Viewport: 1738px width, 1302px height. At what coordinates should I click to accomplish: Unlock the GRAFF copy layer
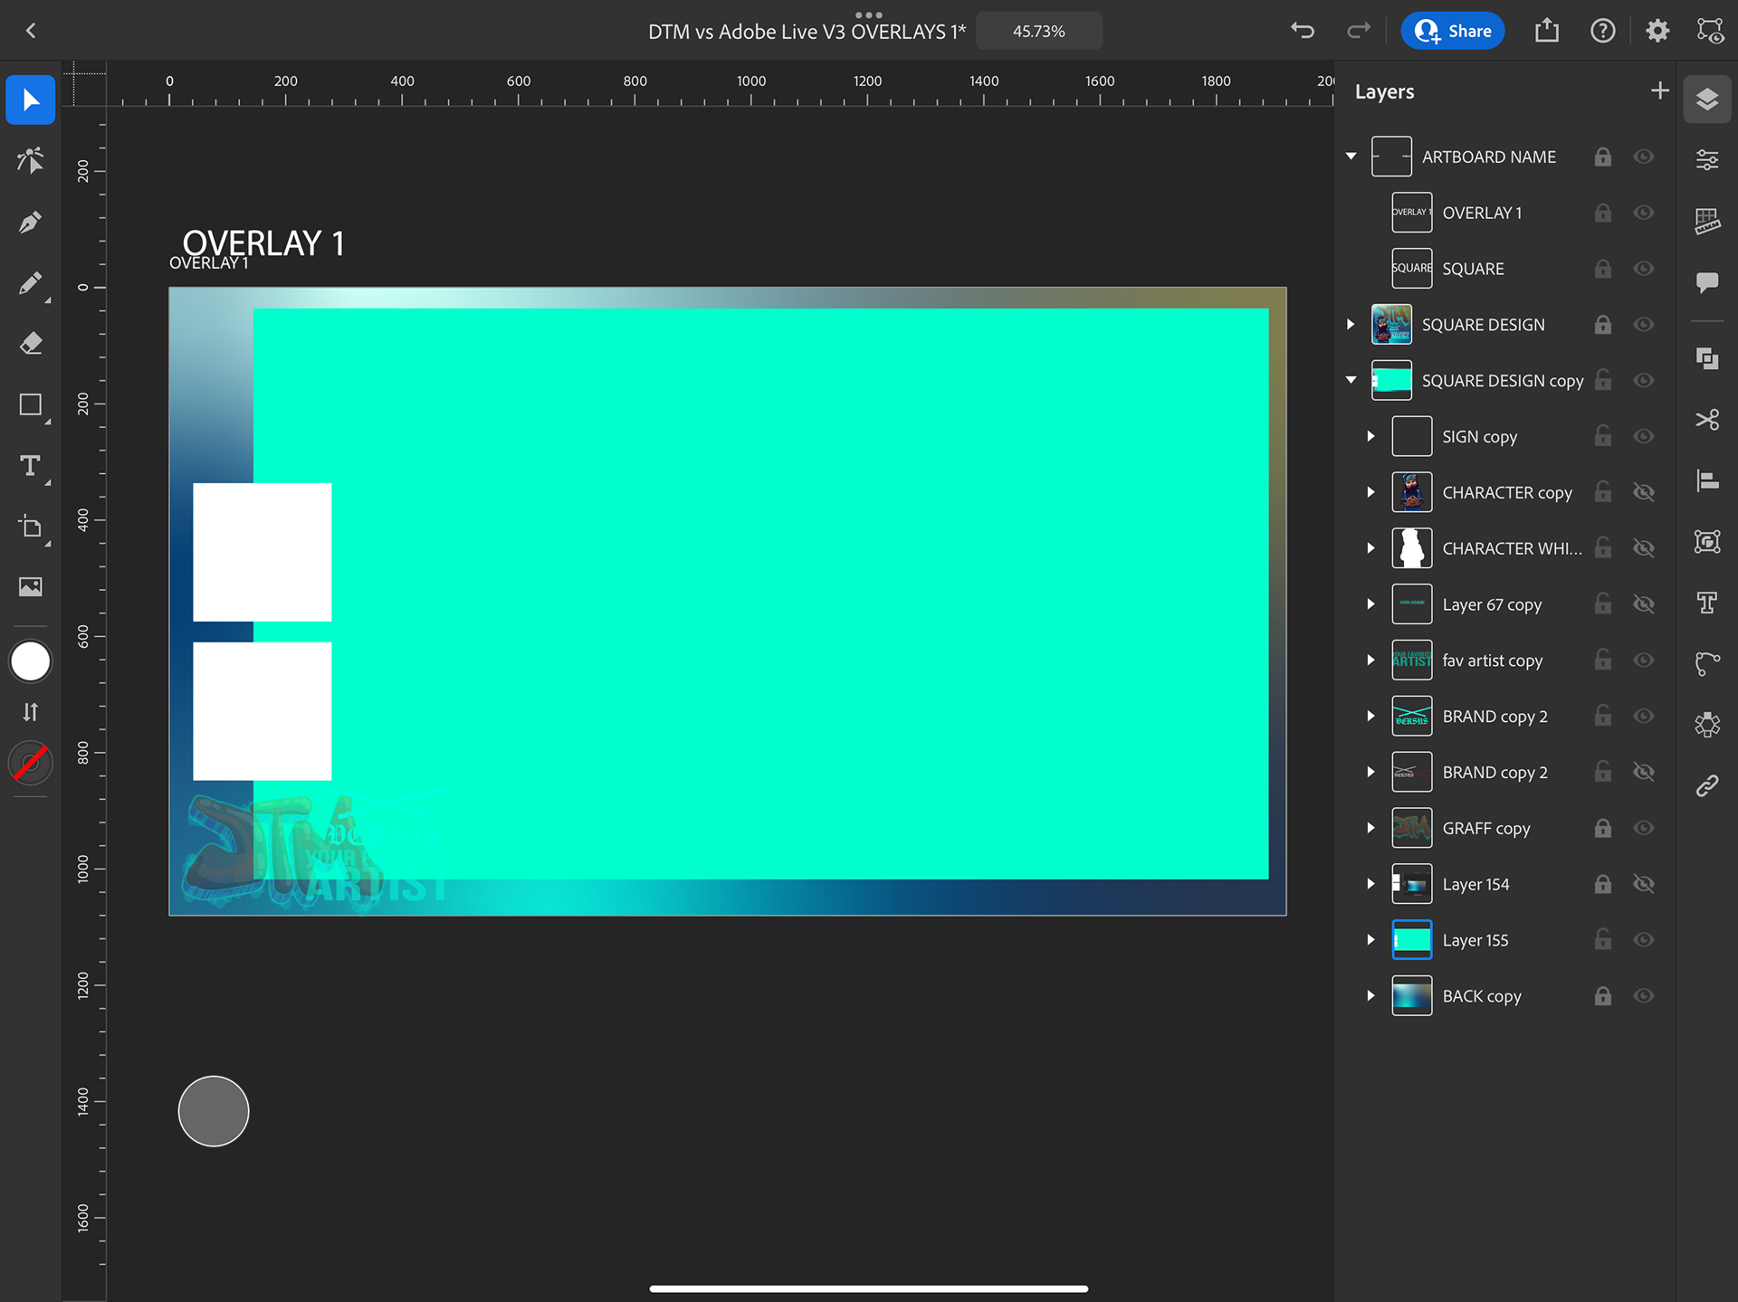(1603, 828)
